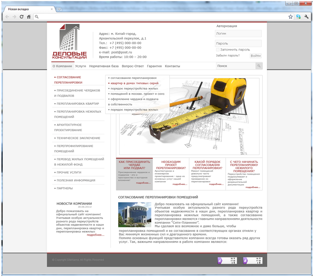Reload the page with refresh icon
The height and width of the screenshot is (278, 314).
[21, 17]
